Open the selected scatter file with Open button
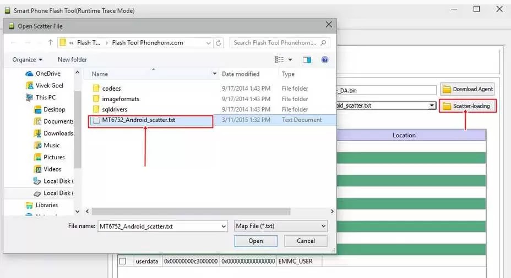511x278 pixels. click(x=256, y=241)
